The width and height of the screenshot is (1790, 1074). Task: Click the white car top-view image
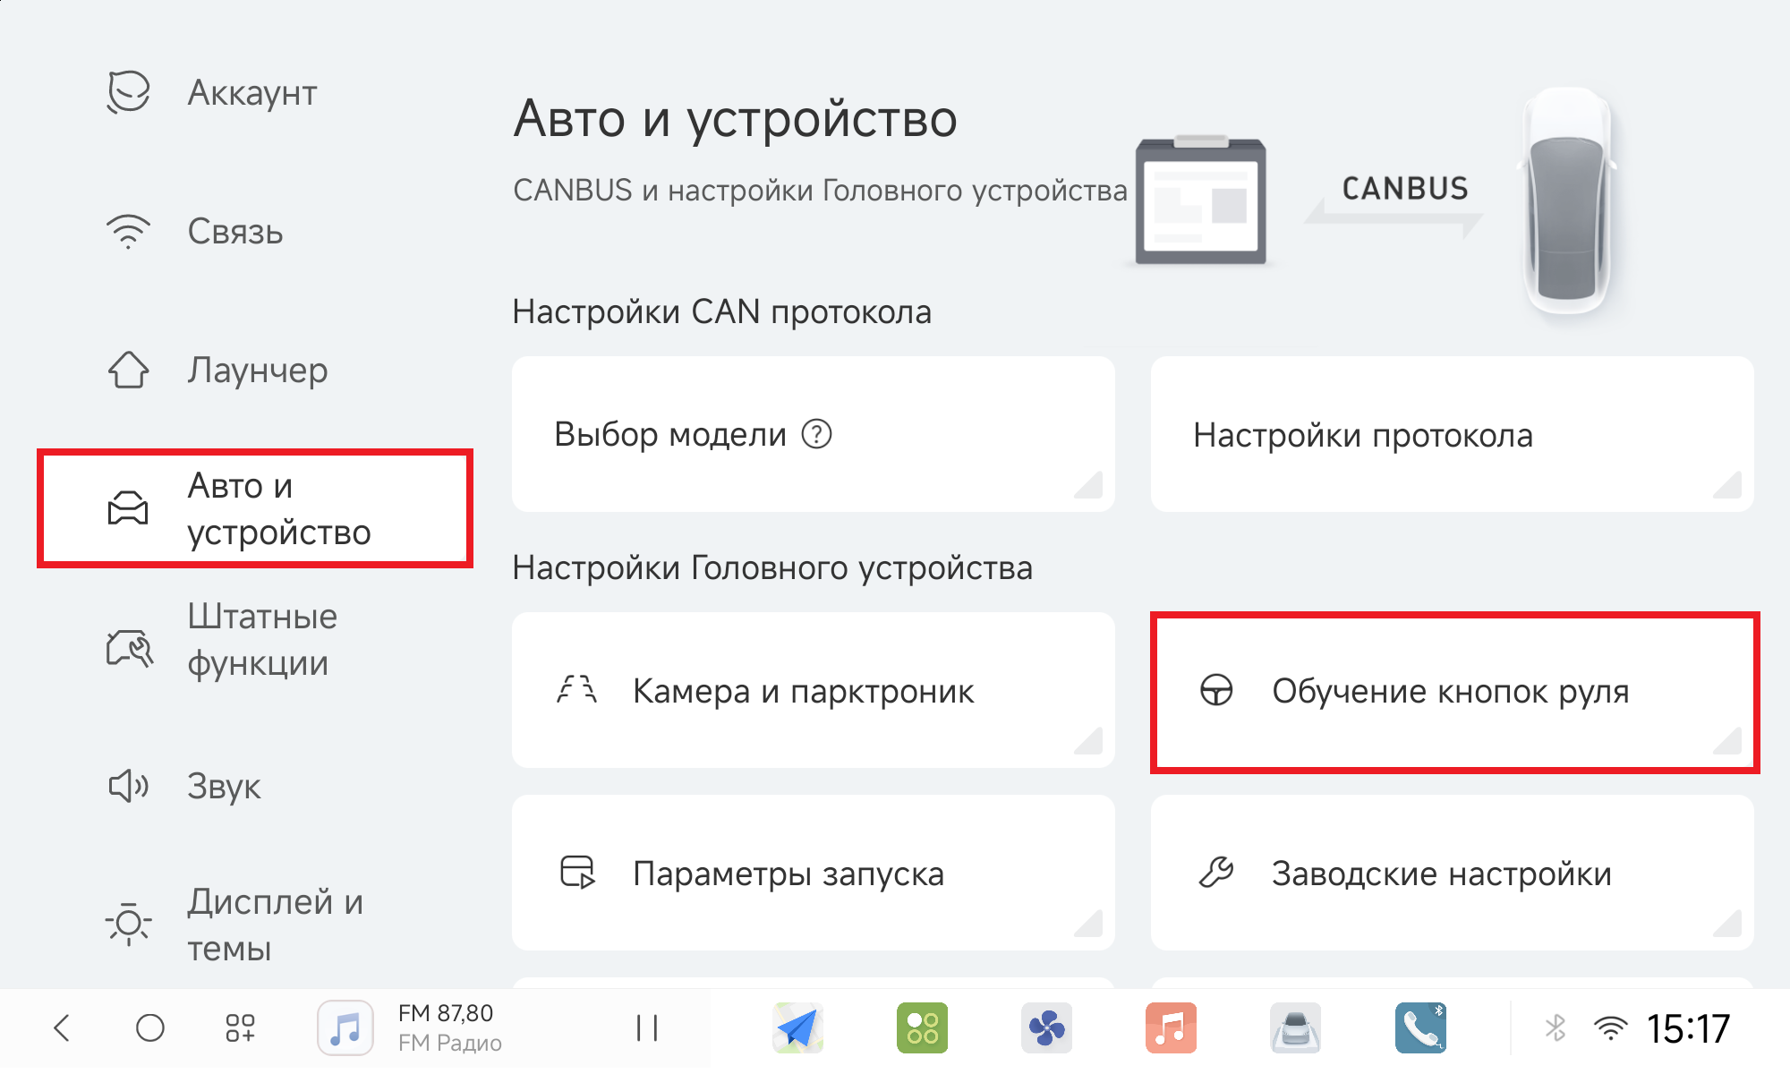[1567, 201]
